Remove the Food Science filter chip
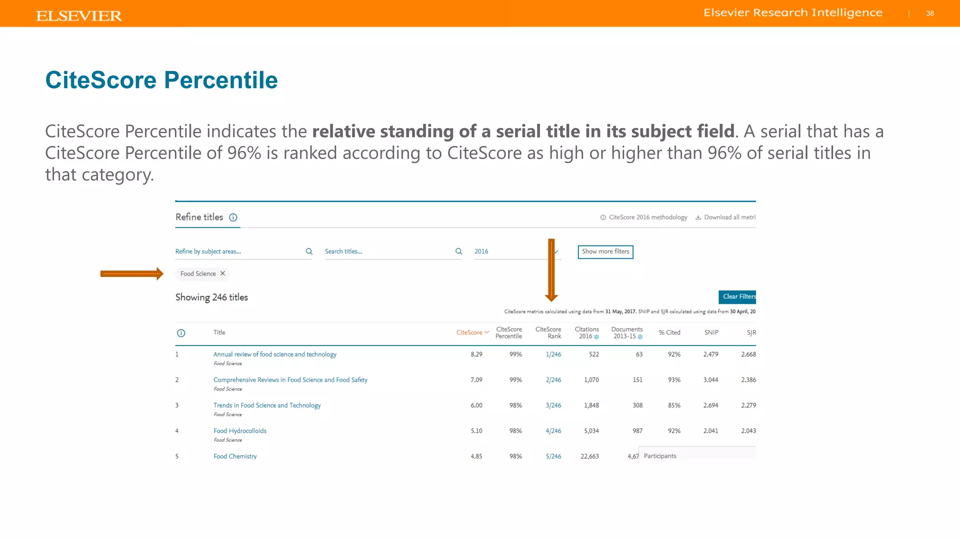This screenshot has width=960, height=540. [x=223, y=273]
